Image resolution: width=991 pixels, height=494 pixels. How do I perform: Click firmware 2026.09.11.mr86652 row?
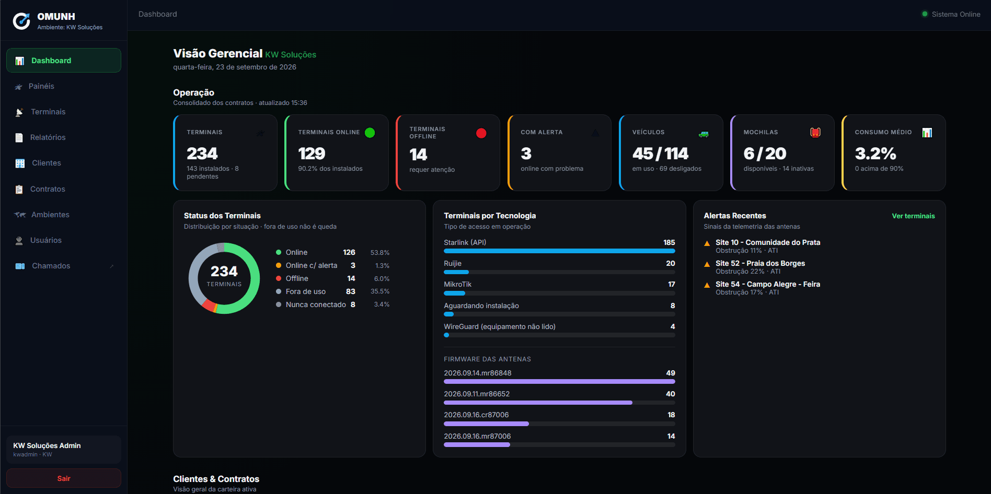point(559,397)
